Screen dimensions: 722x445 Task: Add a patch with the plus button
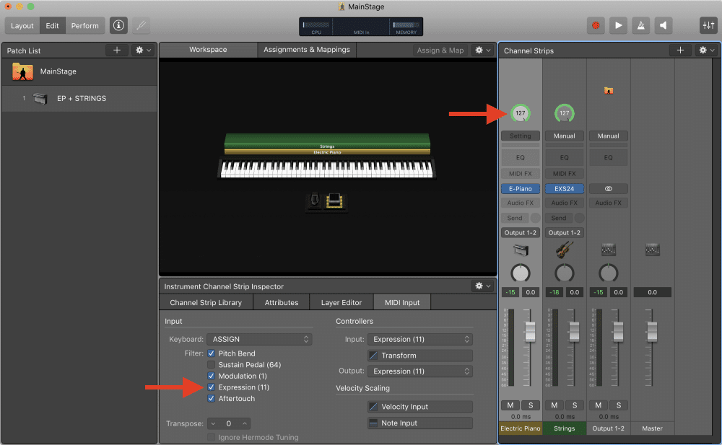click(x=117, y=50)
